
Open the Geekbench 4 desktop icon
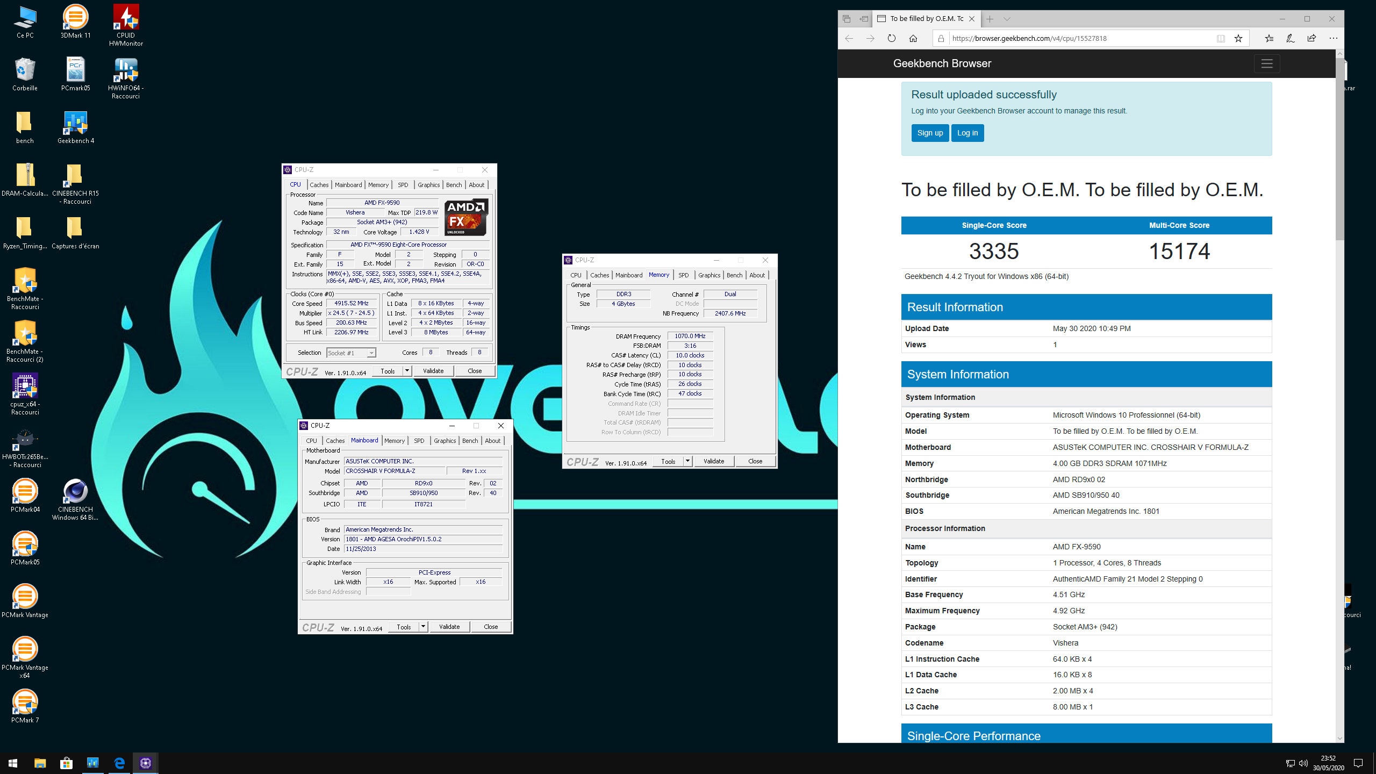click(x=75, y=127)
